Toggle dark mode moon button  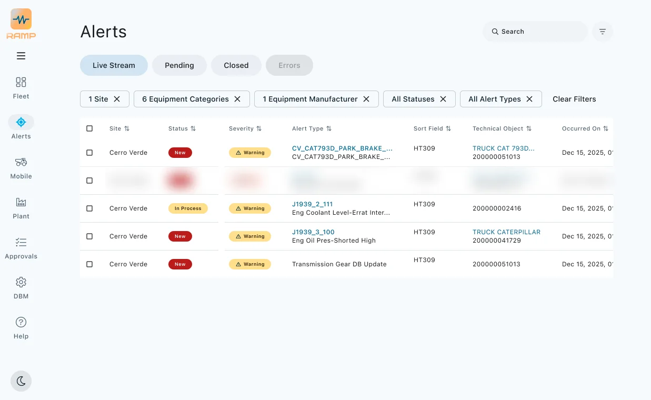click(21, 381)
